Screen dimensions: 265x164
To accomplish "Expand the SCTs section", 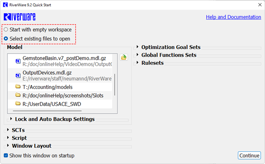I will (8, 130).
